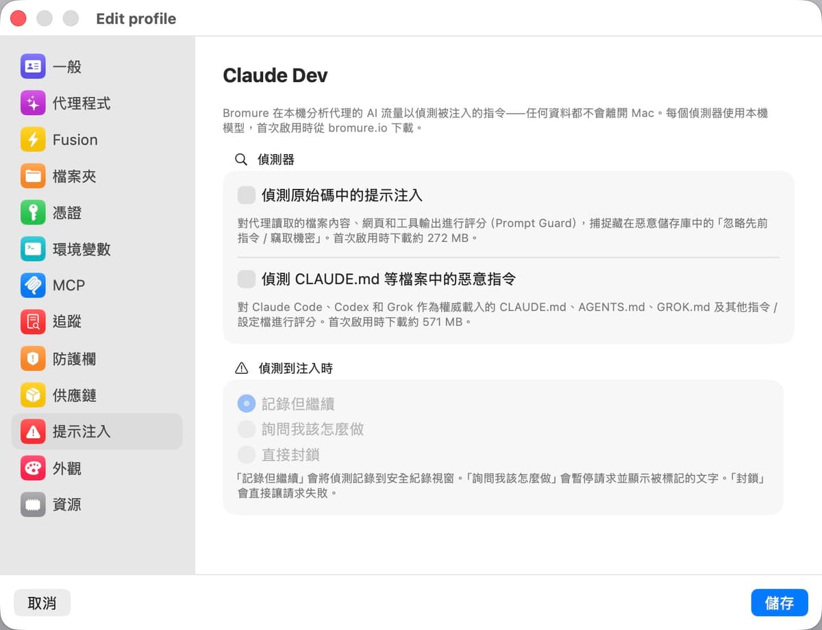Click the 環境變數 terminal icon
822x630 pixels.
coord(33,249)
